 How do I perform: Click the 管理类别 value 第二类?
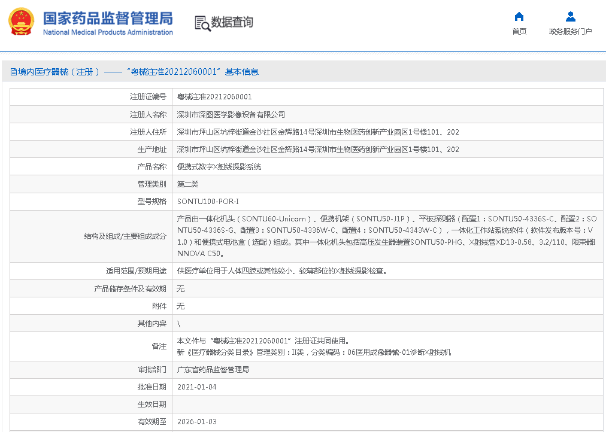187,184
